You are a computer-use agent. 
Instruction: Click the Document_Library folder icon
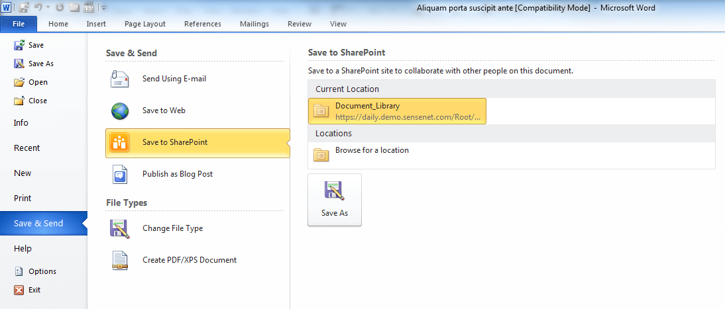tap(321, 111)
